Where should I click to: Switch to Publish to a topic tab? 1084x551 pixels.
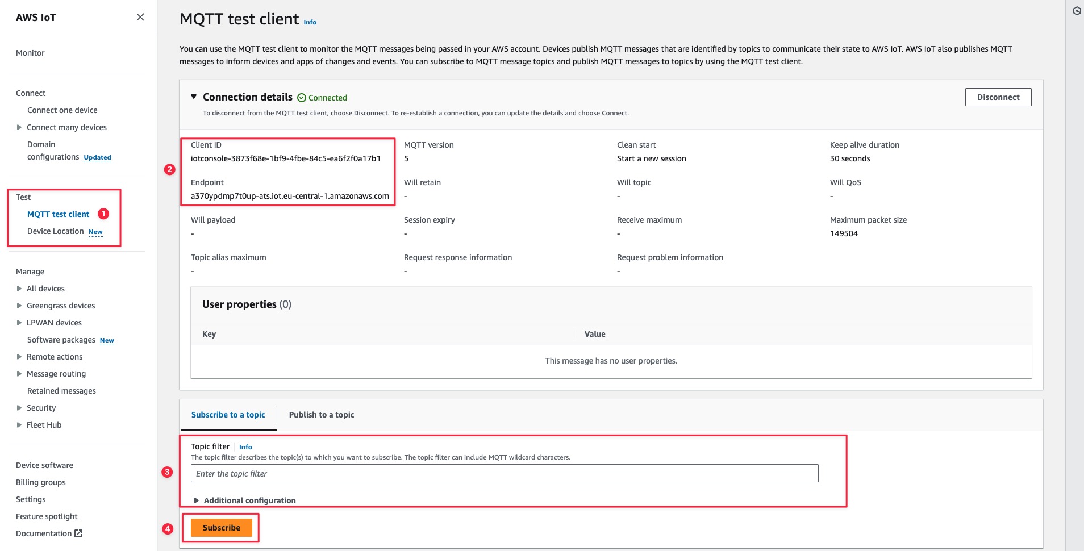click(x=321, y=415)
